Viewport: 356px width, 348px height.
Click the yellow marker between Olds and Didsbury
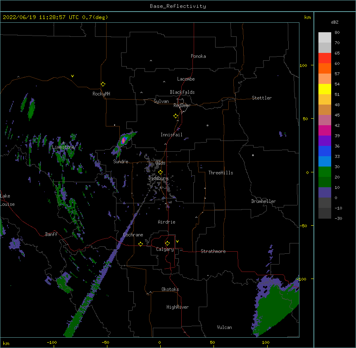coord(160,172)
